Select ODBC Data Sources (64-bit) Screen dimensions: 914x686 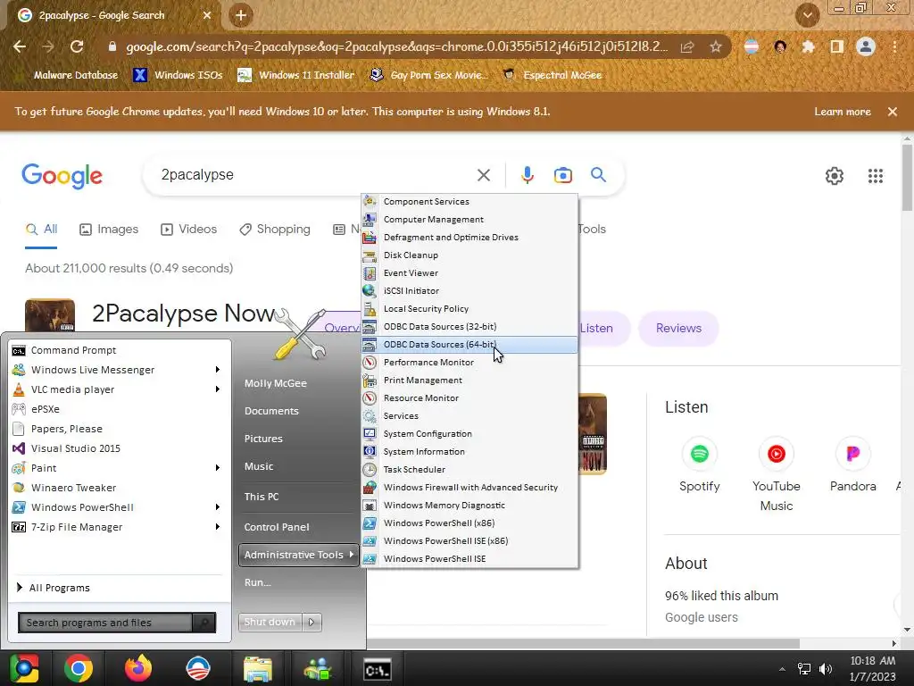469,344
